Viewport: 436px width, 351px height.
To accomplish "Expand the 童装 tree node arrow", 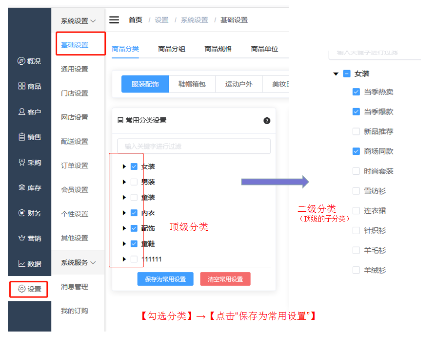I will pyautogui.click(x=124, y=198).
